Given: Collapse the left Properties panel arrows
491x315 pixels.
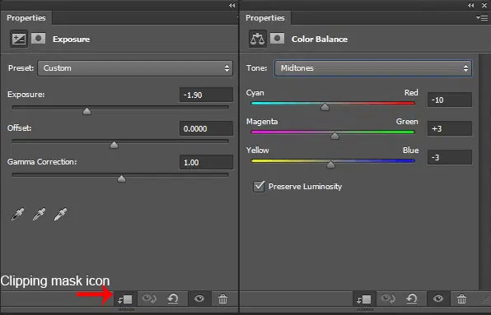Looking at the screenshot, I should [x=232, y=5].
